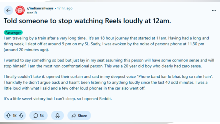Click the post title about Reels at 12am
This screenshot has height=124, width=220.
pos(87,21)
